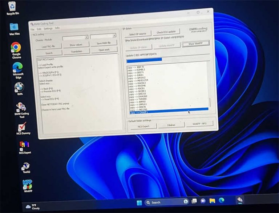Viewport: 279px width, 213px height.
Task: Open the INPA desktop shortcut
Action: pos(19,88)
